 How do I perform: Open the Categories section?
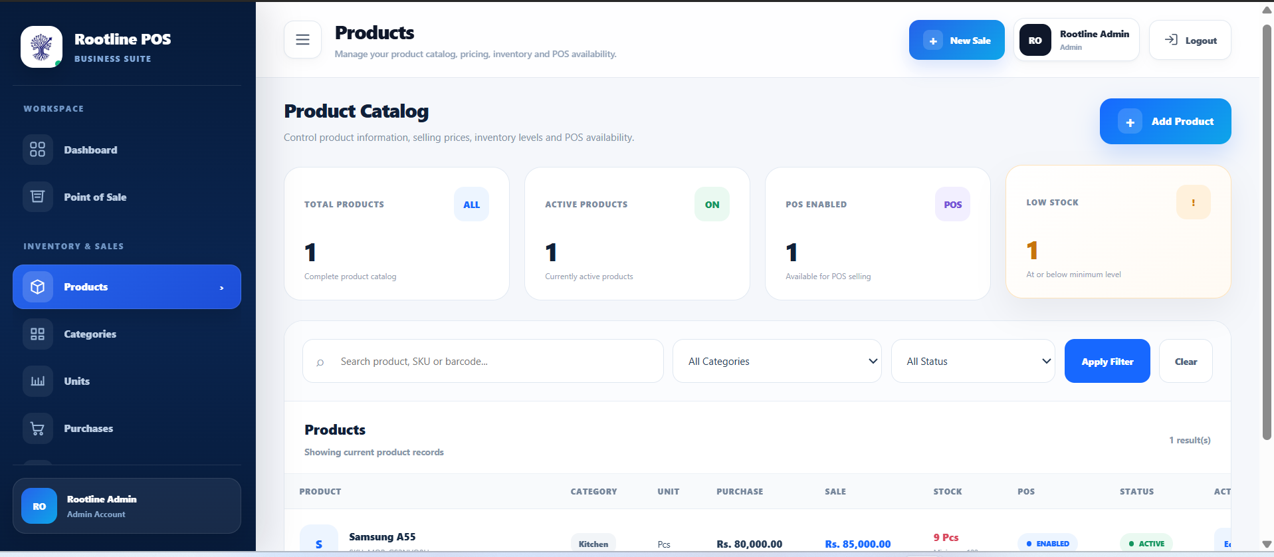tap(126, 334)
